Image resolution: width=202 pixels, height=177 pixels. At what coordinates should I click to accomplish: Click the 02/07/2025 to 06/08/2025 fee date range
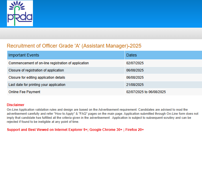[146, 92]
